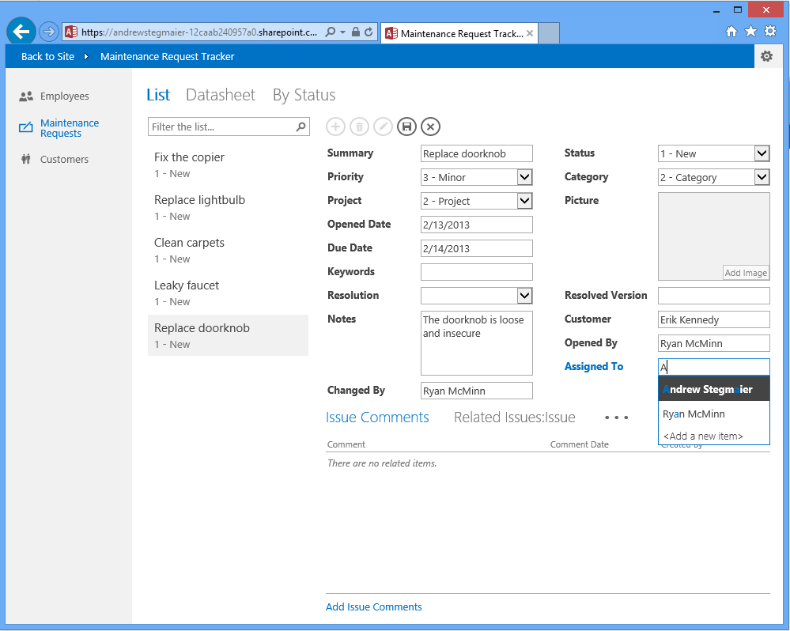The width and height of the screenshot is (790, 631).
Task: Expand the Status dropdown arrow
Action: (762, 153)
